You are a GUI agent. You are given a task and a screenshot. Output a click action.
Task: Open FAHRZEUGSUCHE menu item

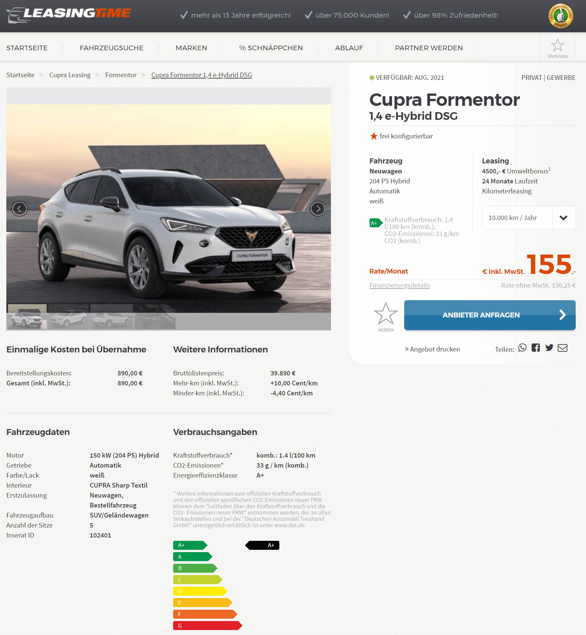112,48
